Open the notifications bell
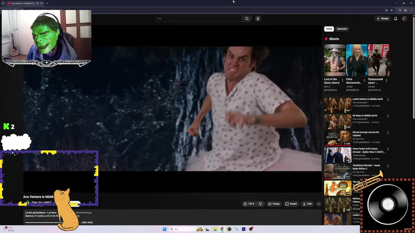 396,18
